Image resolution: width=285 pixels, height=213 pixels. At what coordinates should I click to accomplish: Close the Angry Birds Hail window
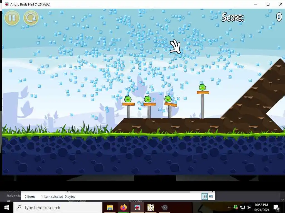[281, 4]
